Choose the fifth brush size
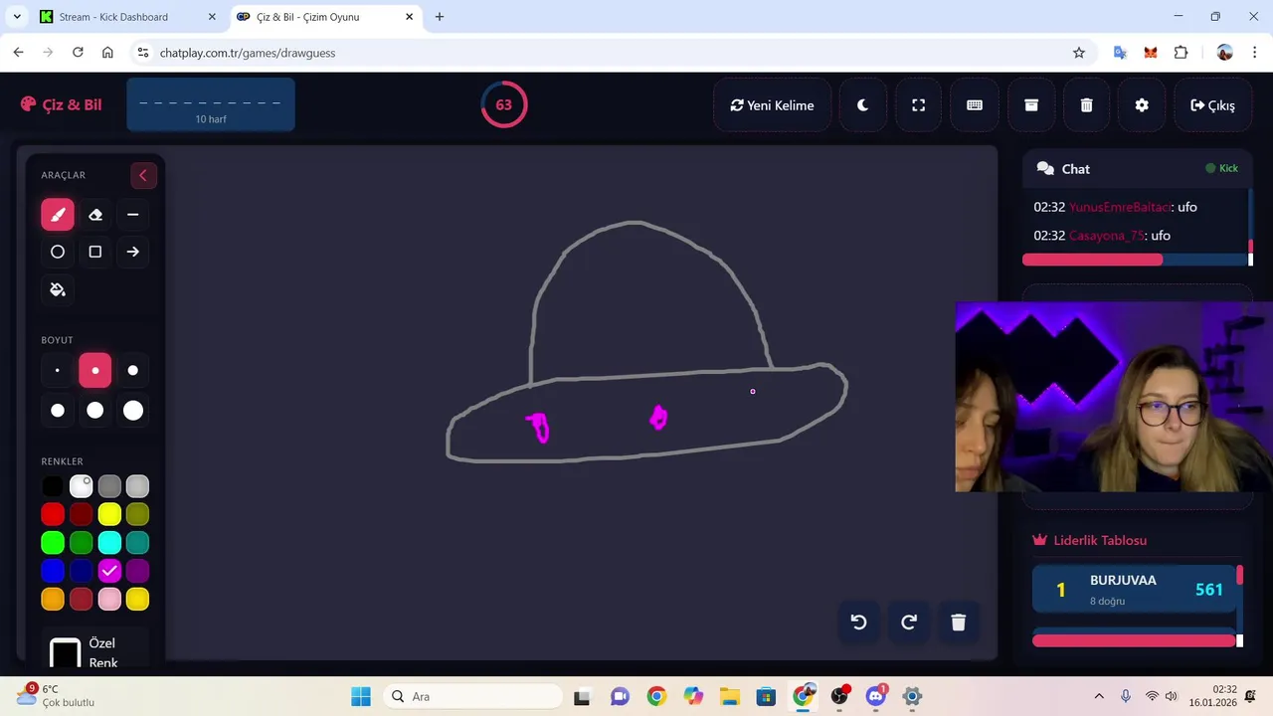1273x716 pixels. [x=95, y=411]
